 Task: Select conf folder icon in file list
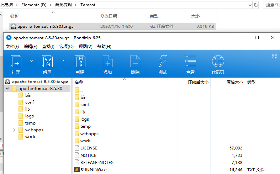point(77,104)
